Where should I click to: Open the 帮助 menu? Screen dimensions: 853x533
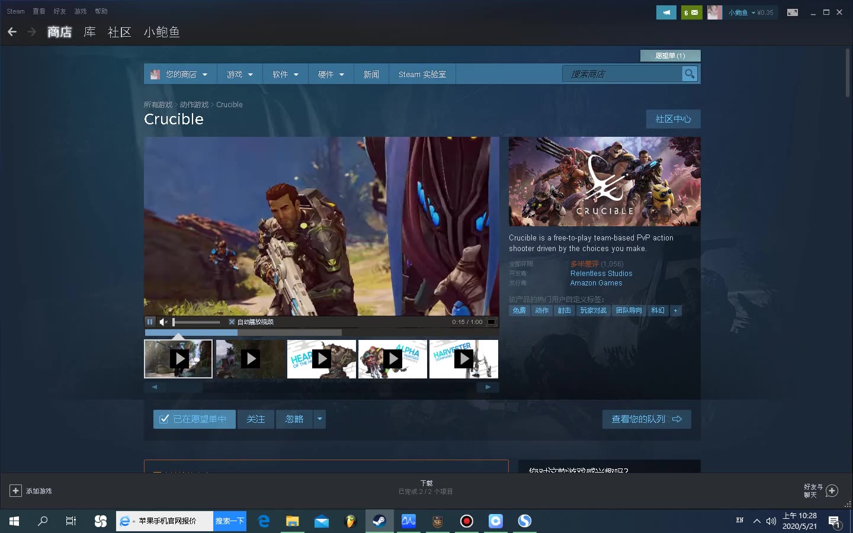click(101, 11)
